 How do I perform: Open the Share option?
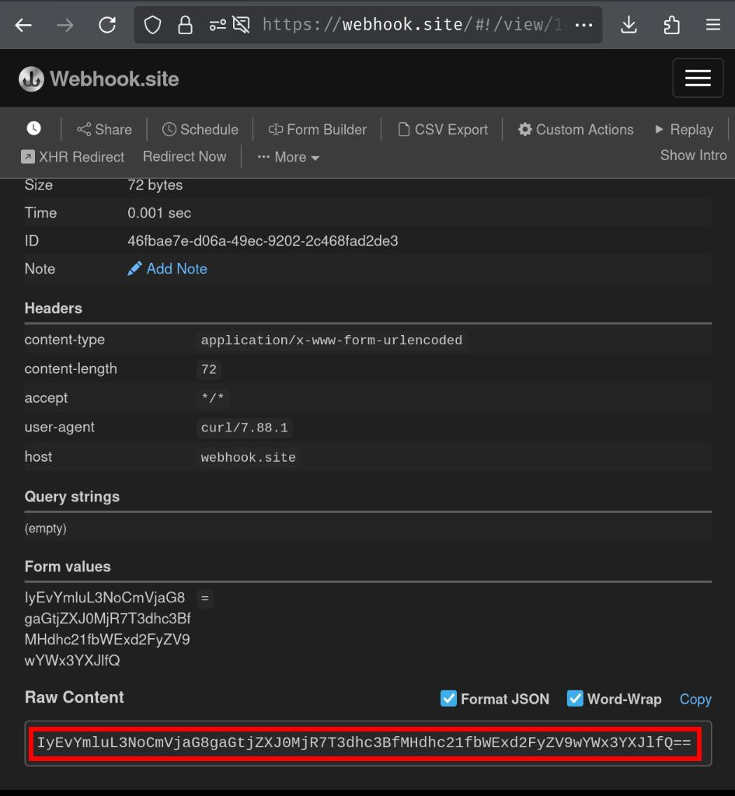click(104, 130)
